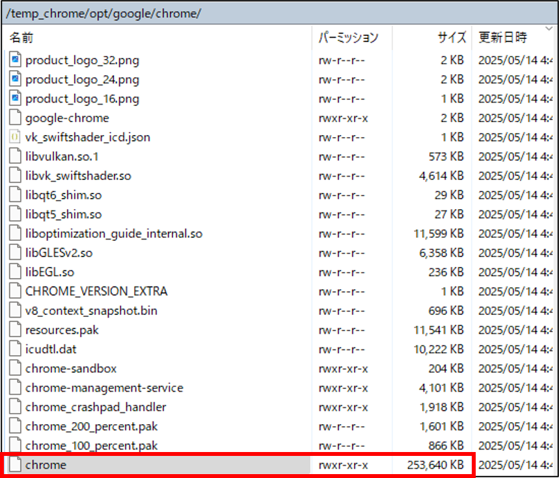
Task: Select the 6,358 KB size of libGLESv2.so
Action: coord(441,253)
